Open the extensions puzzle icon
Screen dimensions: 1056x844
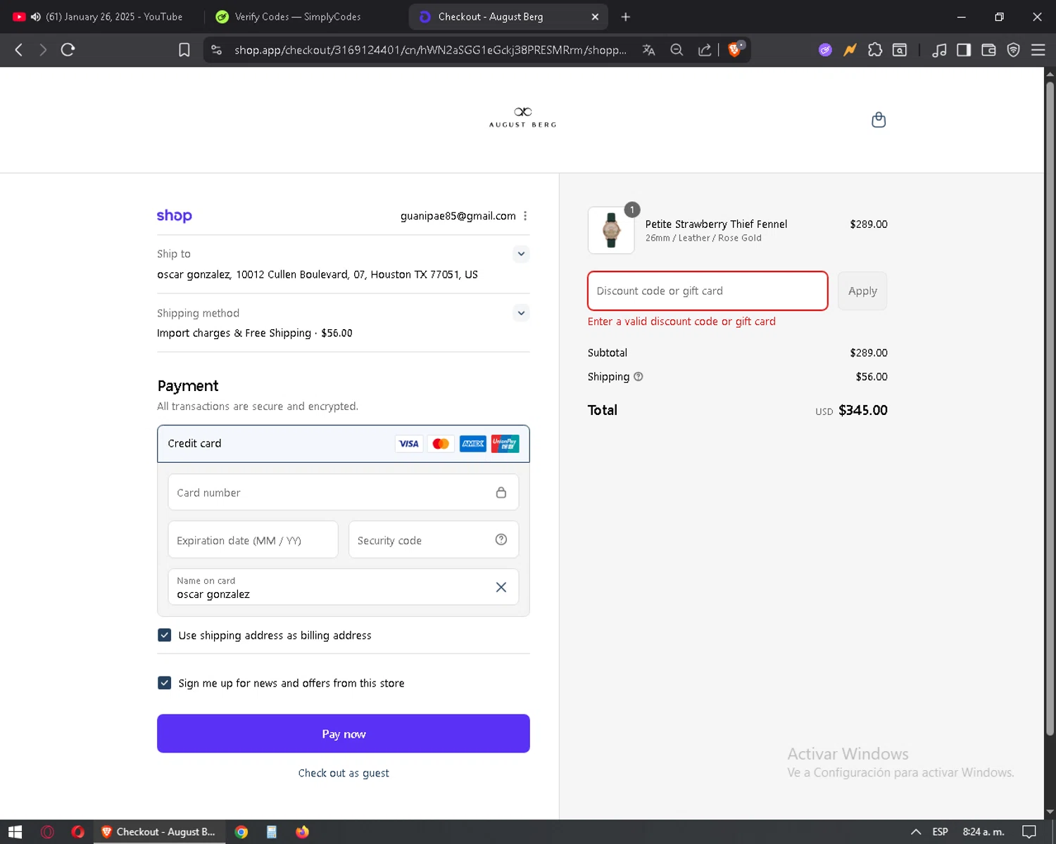tap(875, 50)
